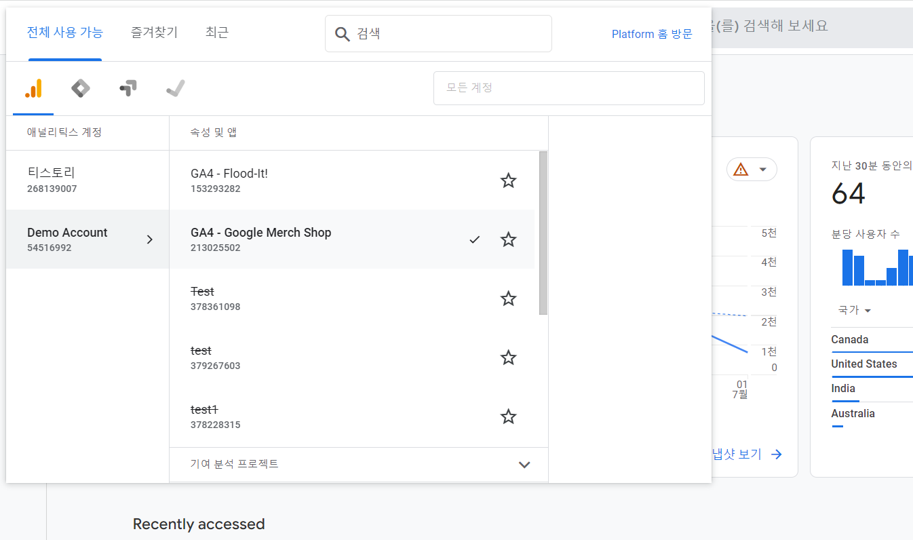
Task: Toggle the star next to property 379267603
Action: click(x=508, y=358)
